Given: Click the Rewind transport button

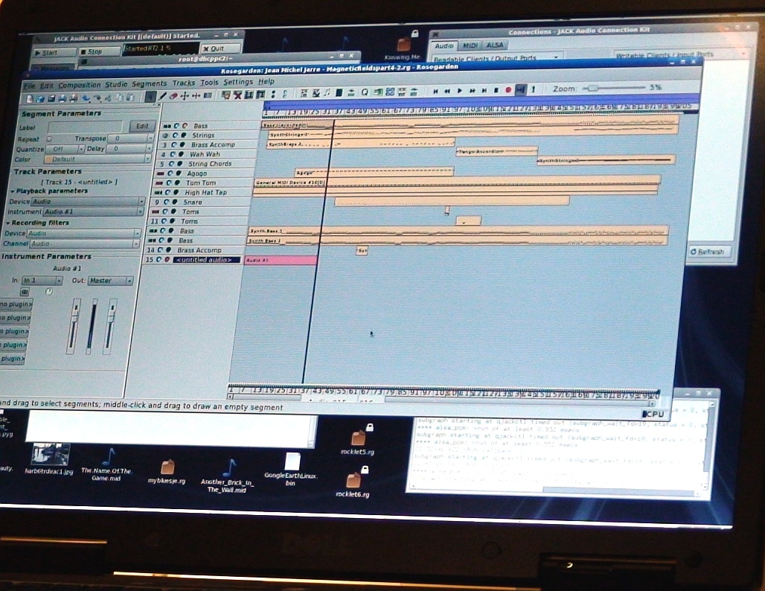Looking at the screenshot, I should click(447, 91).
